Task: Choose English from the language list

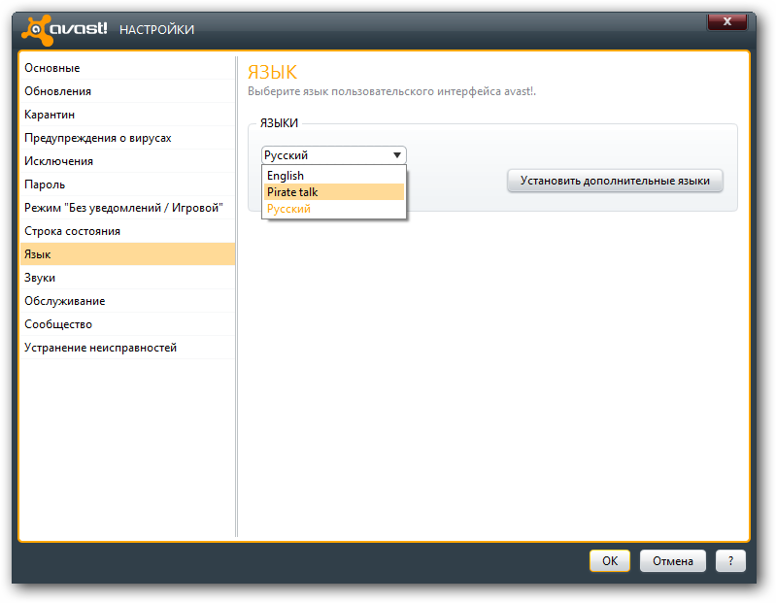Action: pyautogui.click(x=334, y=176)
